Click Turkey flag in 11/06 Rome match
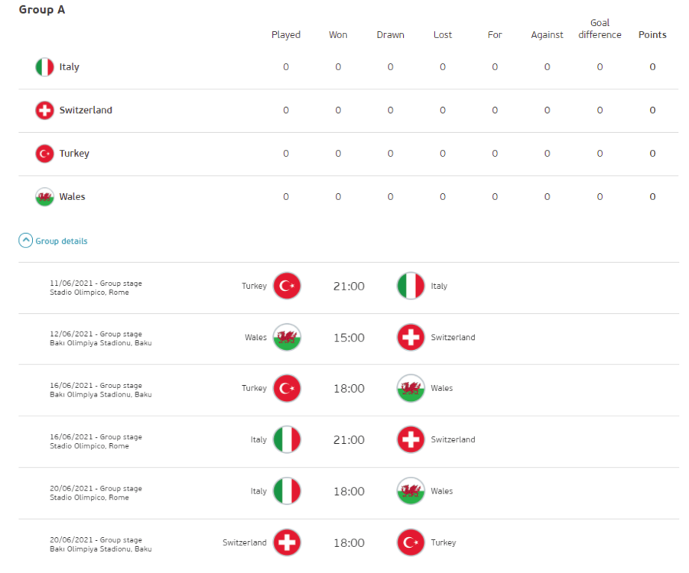The width and height of the screenshot is (689, 573). [x=287, y=286]
